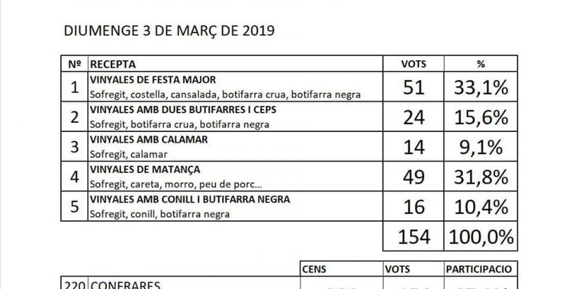This screenshot has height=289, width=579.
Task: Select VINYALES AMB CONILL I BUTIFARRA NEGRA title
Action: (190, 199)
